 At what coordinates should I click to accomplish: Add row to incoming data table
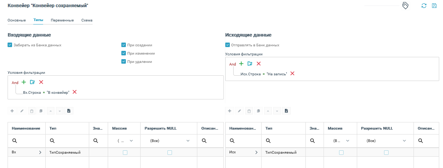tap(12, 111)
